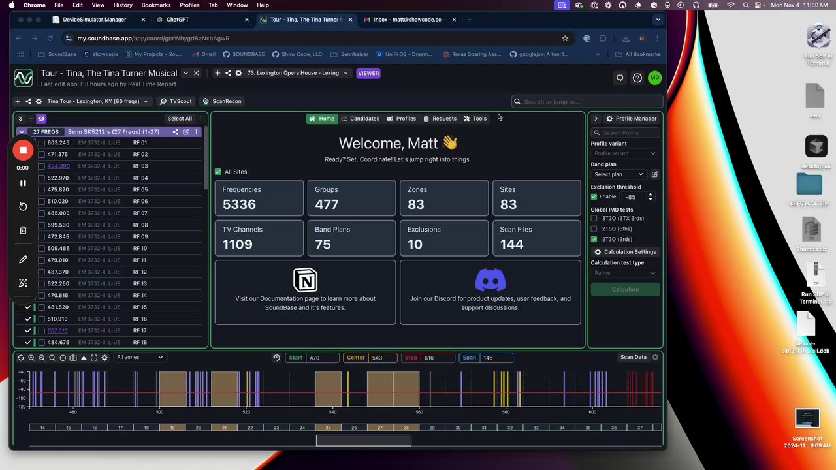Open the Scan Data settings gear
The height and width of the screenshot is (470, 836).
tap(655, 357)
